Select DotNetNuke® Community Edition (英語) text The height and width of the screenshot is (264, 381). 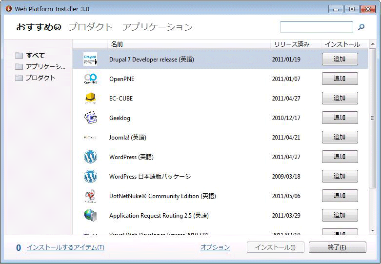(x=162, y=196)
